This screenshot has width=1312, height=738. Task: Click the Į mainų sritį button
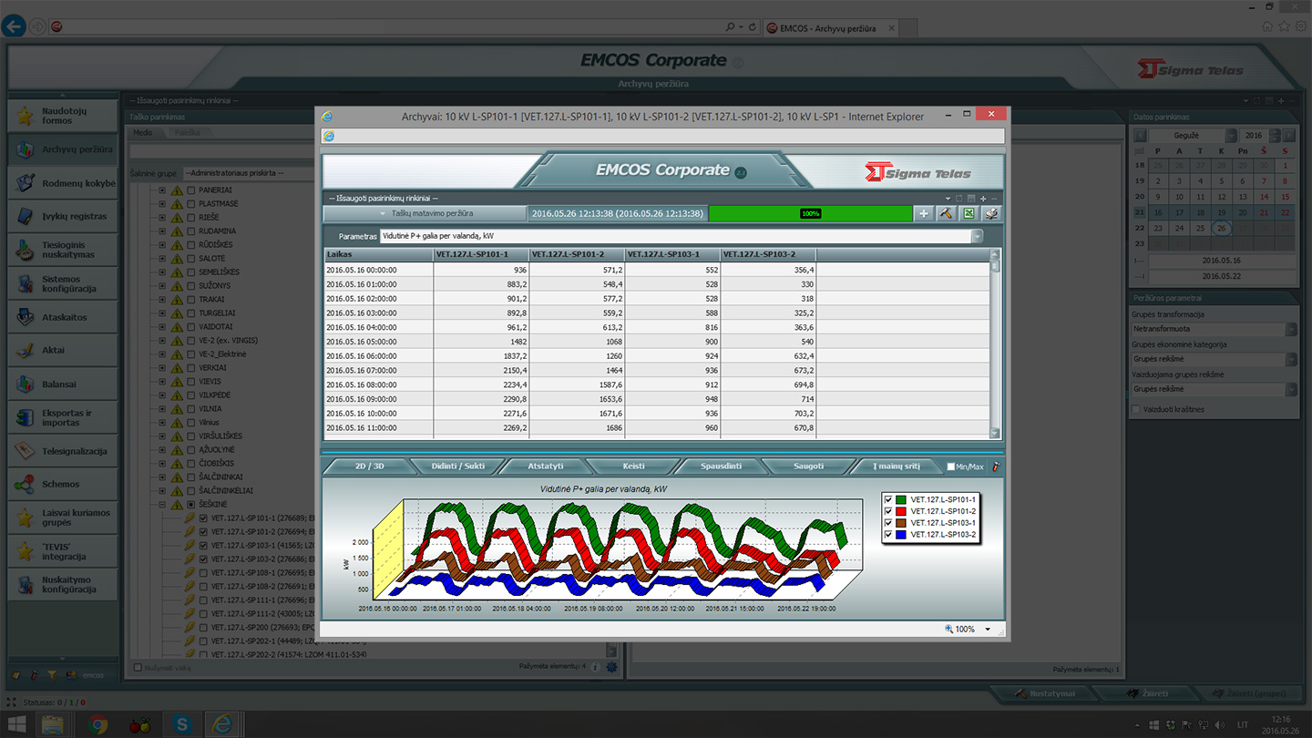click(897, 466)
